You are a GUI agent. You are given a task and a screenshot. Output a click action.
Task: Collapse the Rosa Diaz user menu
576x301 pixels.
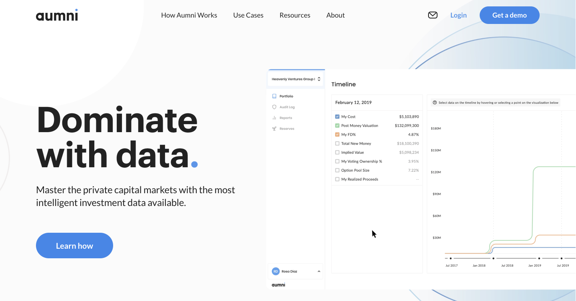pyautogui.click(x=319, y=271)
